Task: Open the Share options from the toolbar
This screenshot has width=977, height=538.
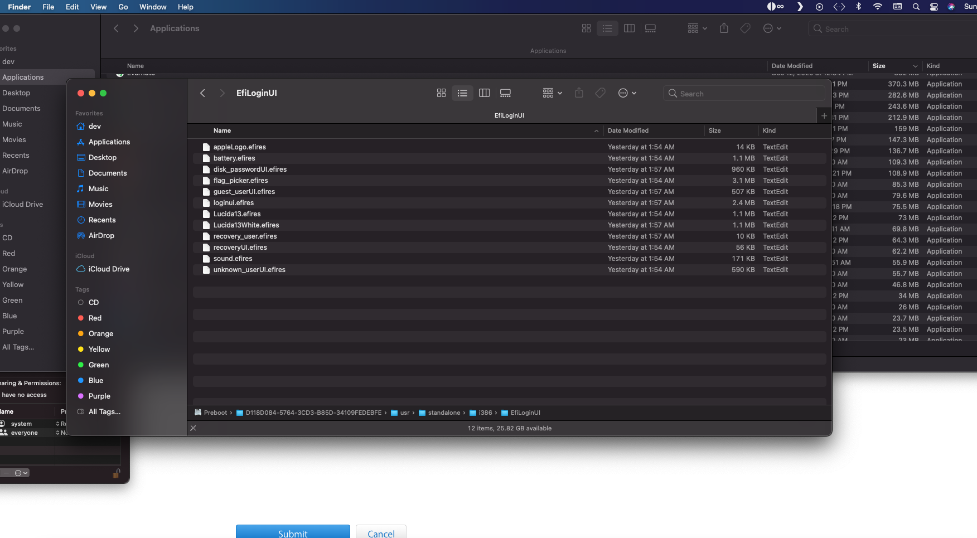Action: [579, 93]
